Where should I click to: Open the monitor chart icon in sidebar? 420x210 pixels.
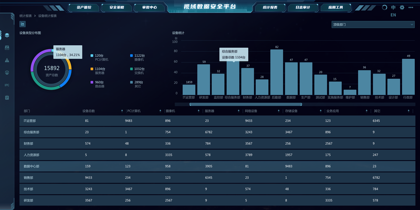pyautogui.click(x=7, y=48)
